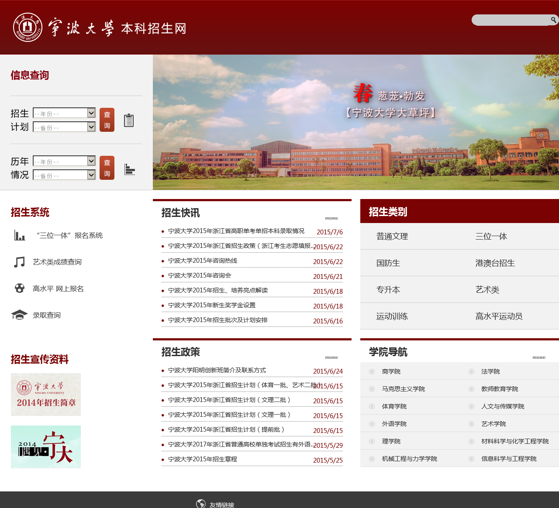Open the 专升本 category
This screenshot has width=559, height=508.
[x=388, y=289]
